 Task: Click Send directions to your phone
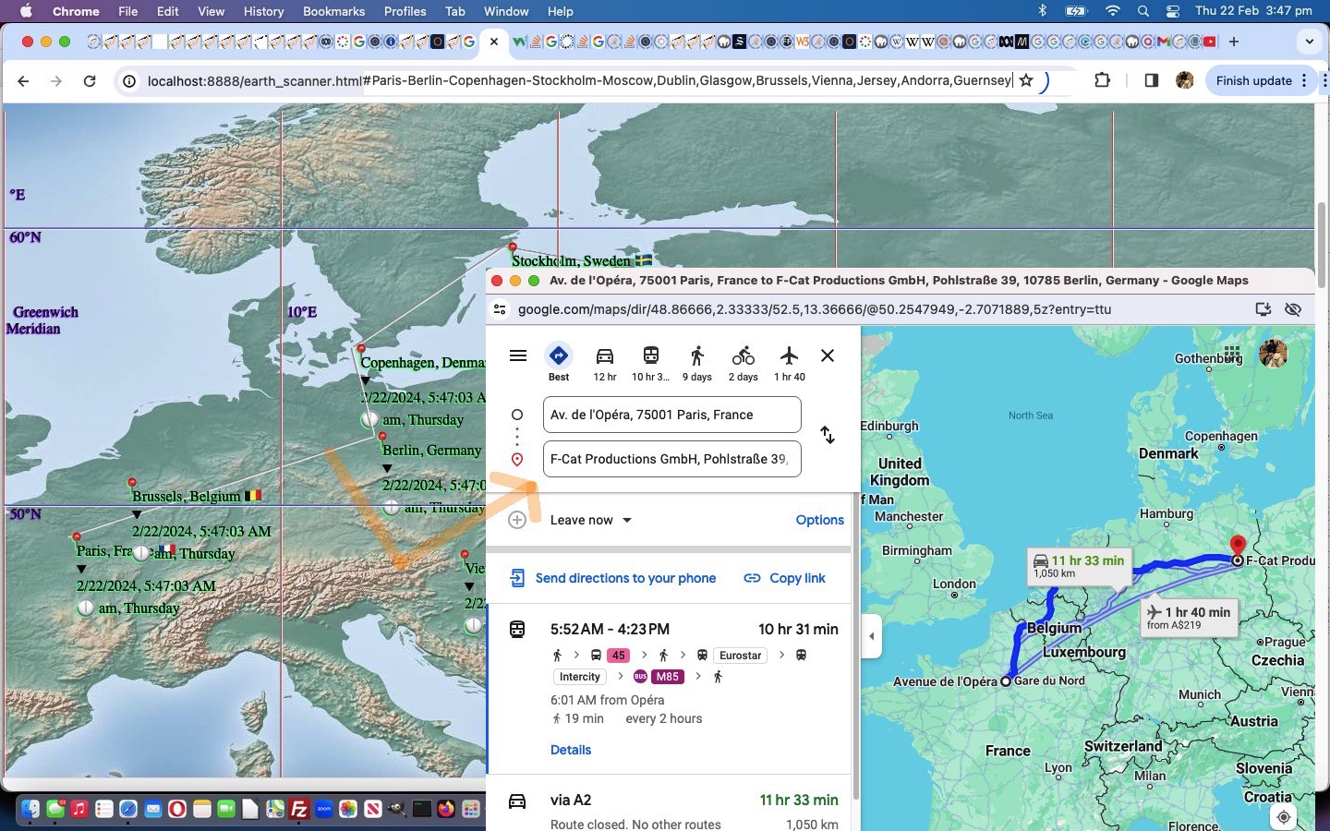coord(613,578)
